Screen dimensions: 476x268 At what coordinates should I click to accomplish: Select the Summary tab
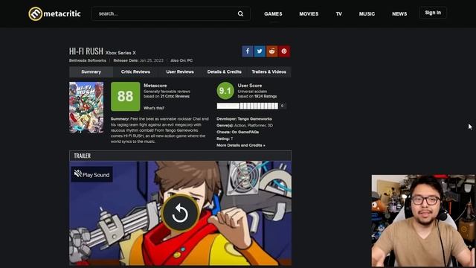91,71
